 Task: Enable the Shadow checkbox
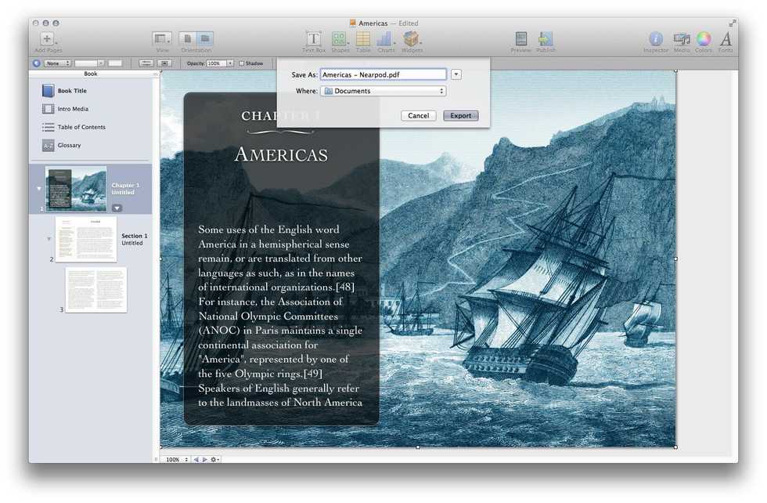click(x=242, y=63)
